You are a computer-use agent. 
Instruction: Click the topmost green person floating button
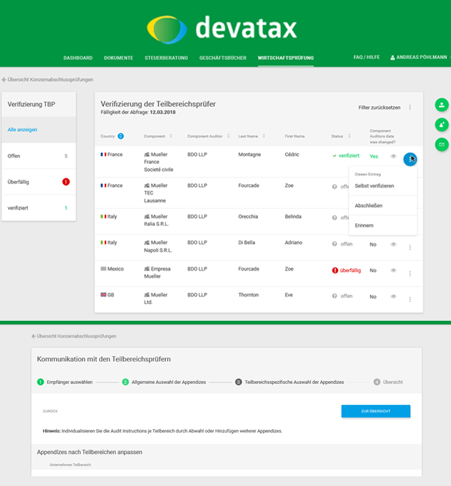pyautogui.click(x=441, y=105)
